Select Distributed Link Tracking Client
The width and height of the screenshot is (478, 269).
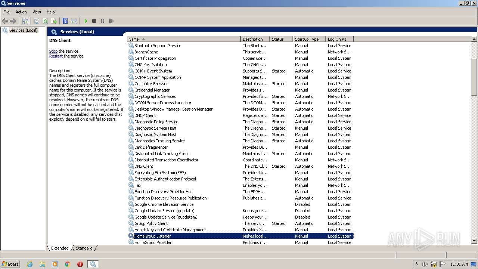162,154
